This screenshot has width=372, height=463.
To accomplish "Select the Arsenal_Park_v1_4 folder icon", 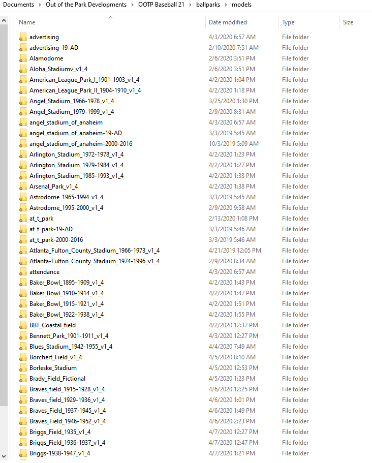I will (23, 187).
